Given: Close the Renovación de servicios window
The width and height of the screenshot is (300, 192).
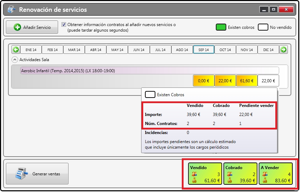Looking at the screenshot, I should [286, 9].
